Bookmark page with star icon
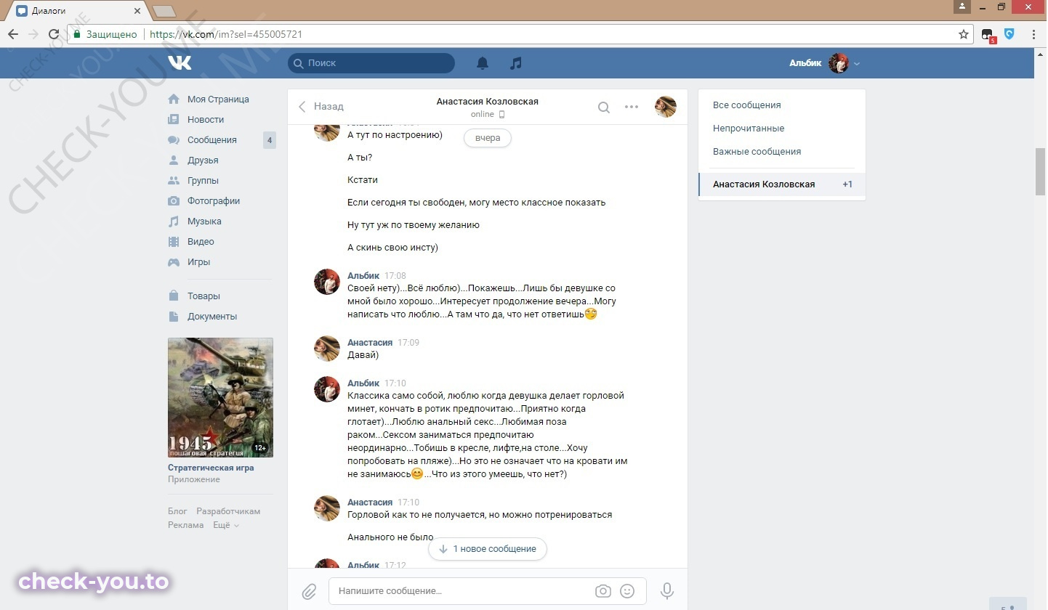 click(x=964, y=34)
